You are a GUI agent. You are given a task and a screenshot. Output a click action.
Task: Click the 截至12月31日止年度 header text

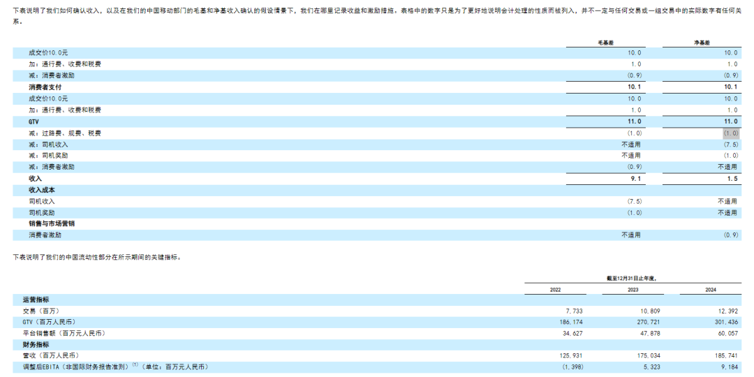click(x=632, y=278)
